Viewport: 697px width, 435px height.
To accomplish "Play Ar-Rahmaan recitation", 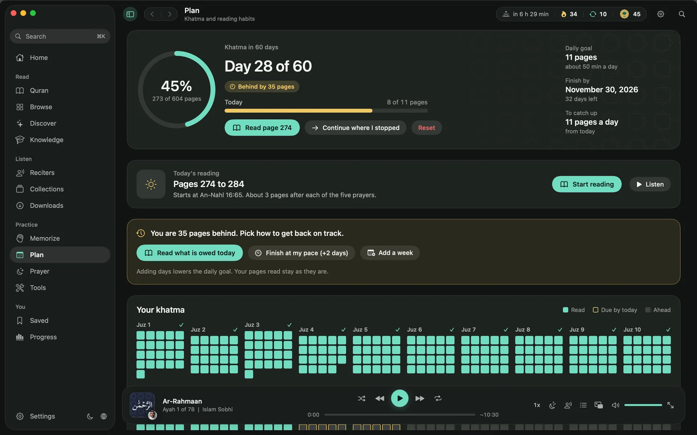I will 400,398.
